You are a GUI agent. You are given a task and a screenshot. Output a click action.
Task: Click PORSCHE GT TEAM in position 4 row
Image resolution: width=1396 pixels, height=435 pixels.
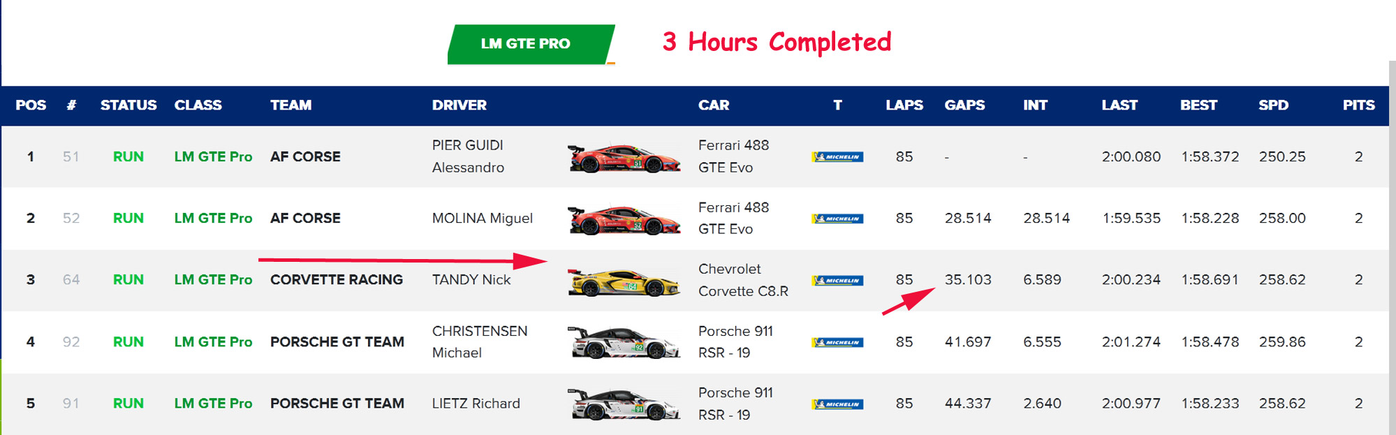pyautogui.click(x=337, y=342)
